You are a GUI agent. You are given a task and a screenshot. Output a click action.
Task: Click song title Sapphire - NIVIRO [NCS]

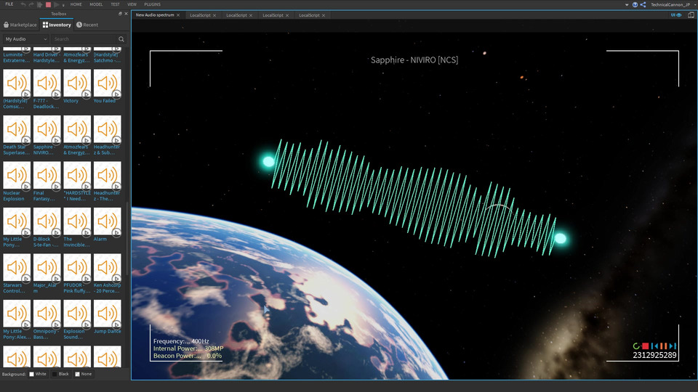coord(414,60)
